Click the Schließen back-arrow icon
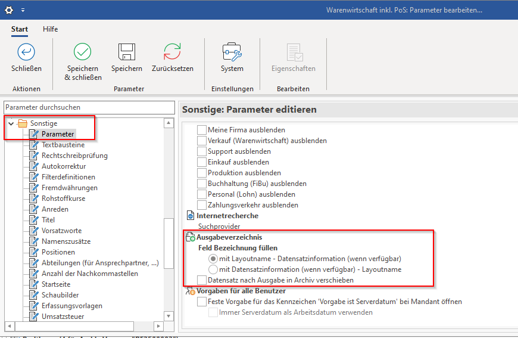Viewport: 518px width, 338px height. (26, 52)
